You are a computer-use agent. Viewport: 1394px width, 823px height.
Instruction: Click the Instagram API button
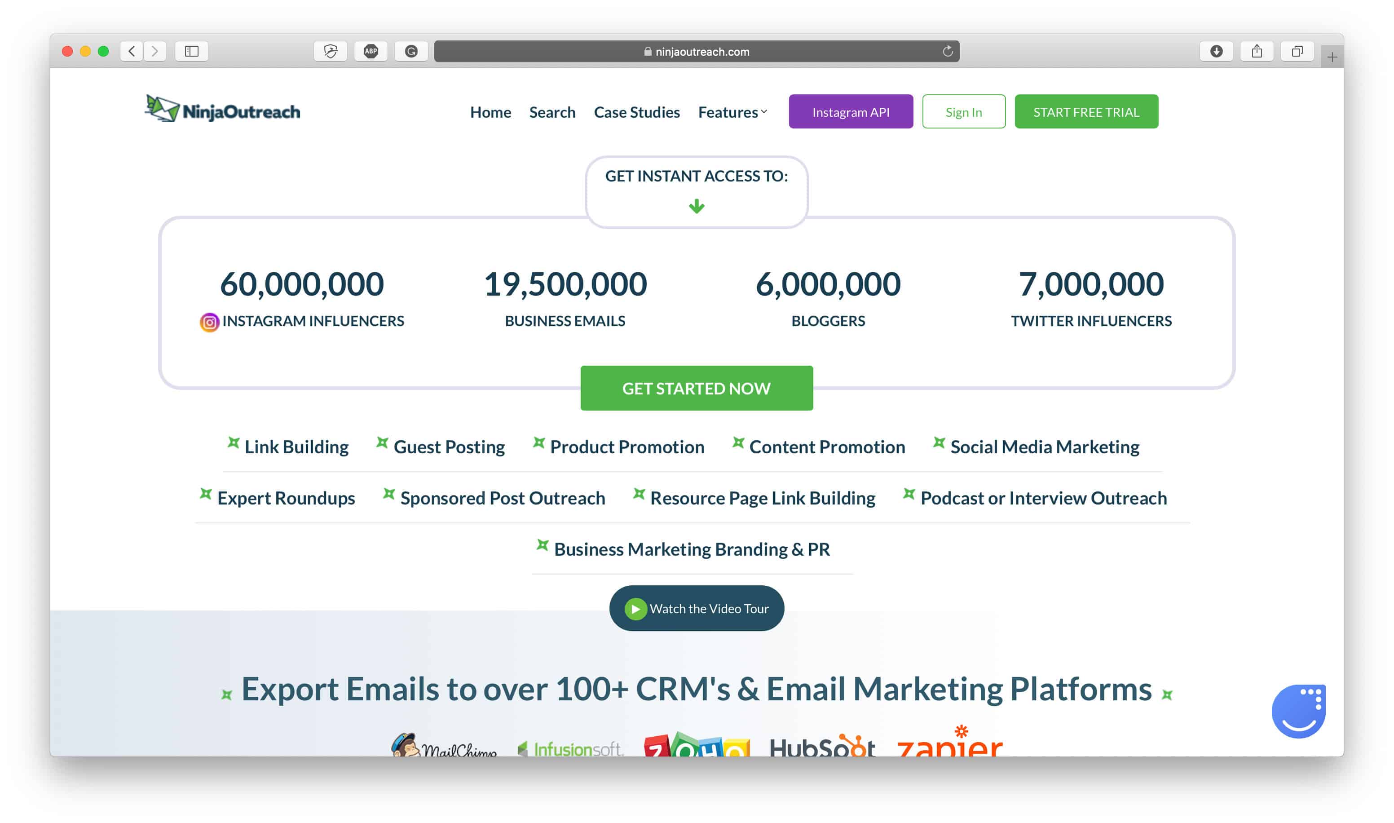pos(851,111)
